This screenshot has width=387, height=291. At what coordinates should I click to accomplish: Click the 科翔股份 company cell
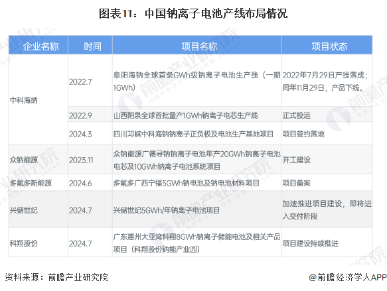pyautogui.click(x=39, y=243)
